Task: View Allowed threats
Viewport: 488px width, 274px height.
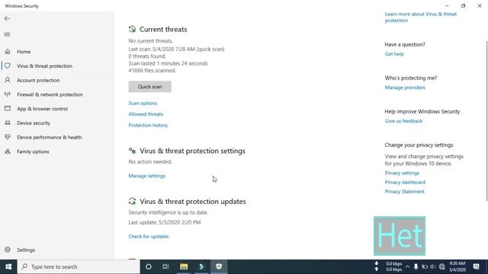Action: 146,114
